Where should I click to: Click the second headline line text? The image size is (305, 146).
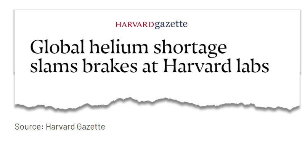(x=149, y=66)
